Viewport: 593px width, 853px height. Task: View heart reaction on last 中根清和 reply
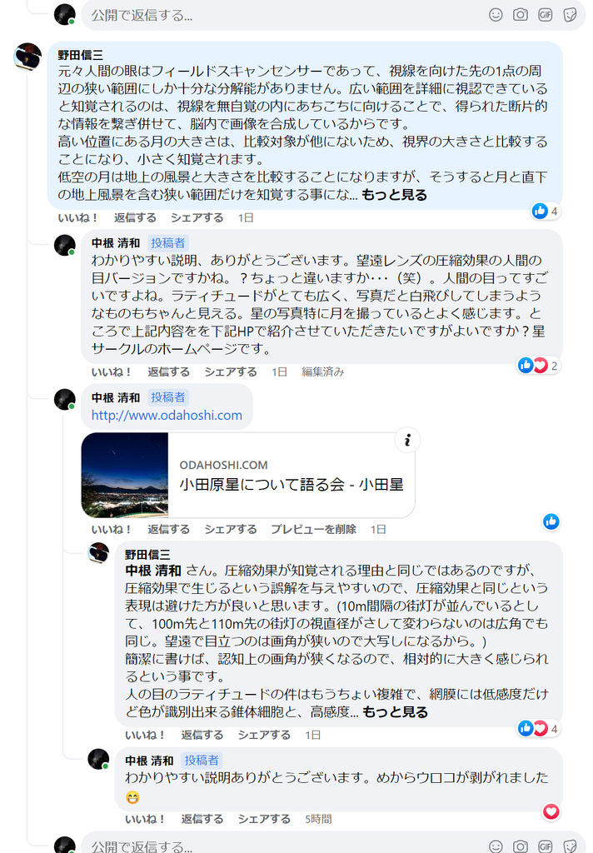[551, 811]
